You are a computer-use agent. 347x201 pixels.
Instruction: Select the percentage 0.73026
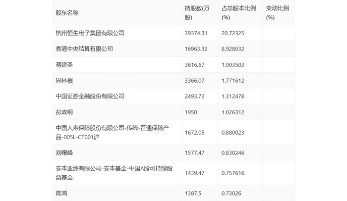click(x=231, y=193)
